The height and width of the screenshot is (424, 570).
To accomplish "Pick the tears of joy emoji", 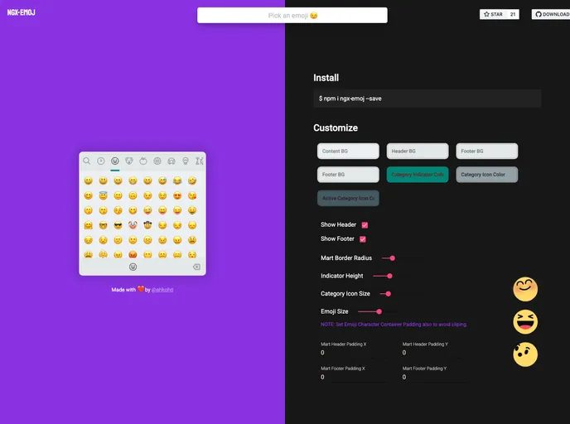I will (x=177, y=181).
